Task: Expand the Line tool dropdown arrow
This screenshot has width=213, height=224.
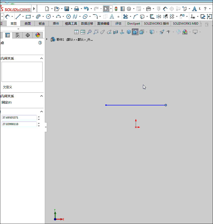Action: [23, 17]
